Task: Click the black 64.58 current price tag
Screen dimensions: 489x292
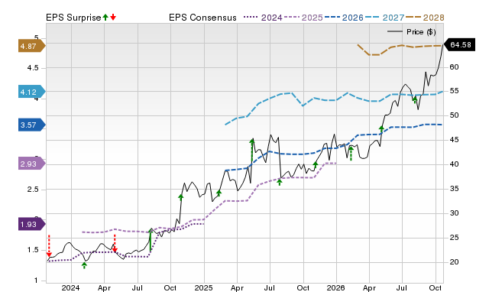Action: pyautogui.click(x=459, y=44)
